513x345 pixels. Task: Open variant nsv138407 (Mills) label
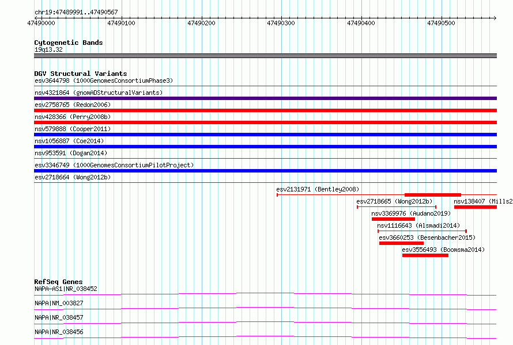point(483,201)
